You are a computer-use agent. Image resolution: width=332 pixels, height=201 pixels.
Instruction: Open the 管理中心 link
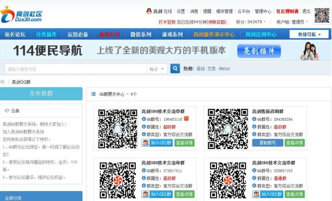coord(263,11)
